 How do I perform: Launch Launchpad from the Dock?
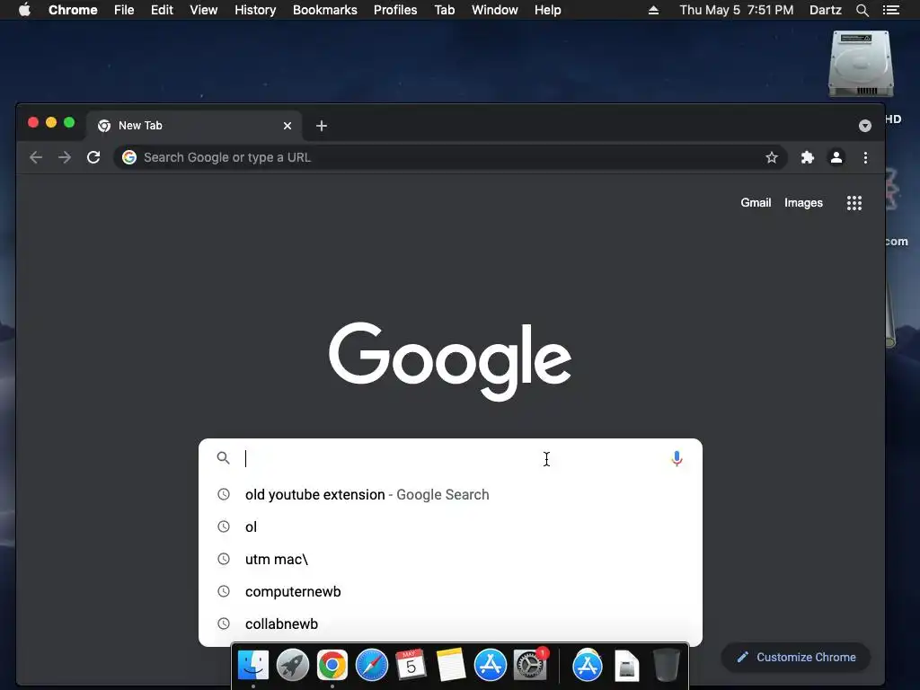[292, 666]
